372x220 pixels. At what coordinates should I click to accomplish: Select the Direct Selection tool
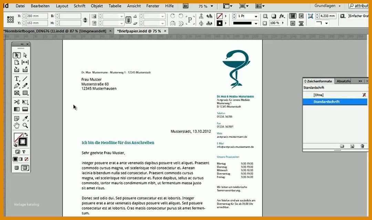(x=25, y=55)
